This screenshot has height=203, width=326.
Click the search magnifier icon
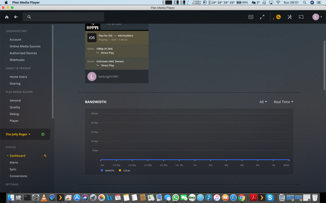[x=29, y=17]
